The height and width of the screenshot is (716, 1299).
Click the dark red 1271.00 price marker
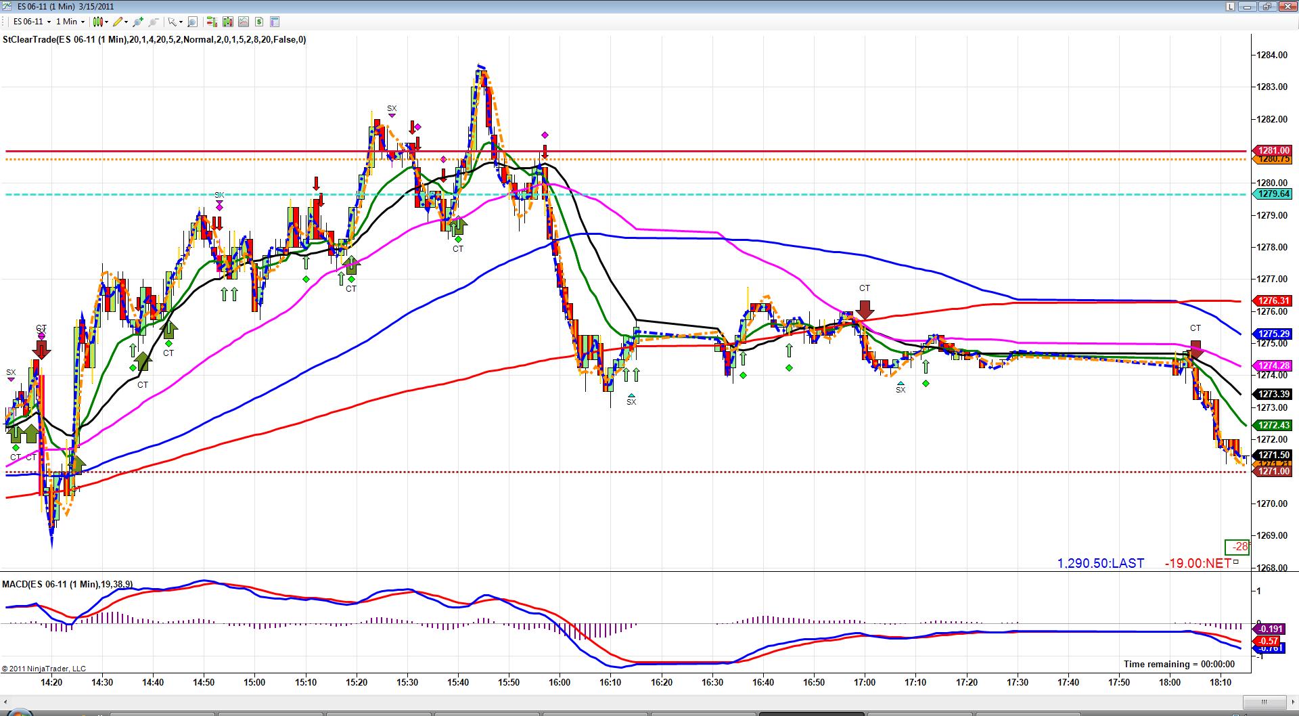coord(1273,472)
